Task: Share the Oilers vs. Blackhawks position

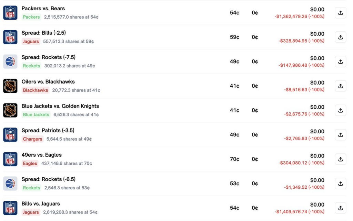Action: [x=340, y=86]
